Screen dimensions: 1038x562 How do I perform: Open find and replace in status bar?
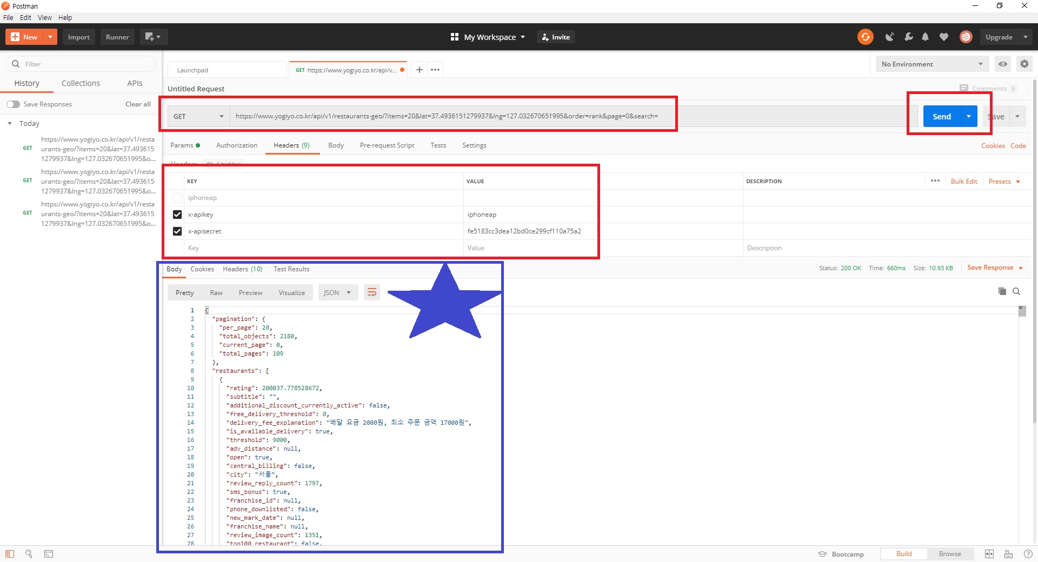tap(29, 554)
